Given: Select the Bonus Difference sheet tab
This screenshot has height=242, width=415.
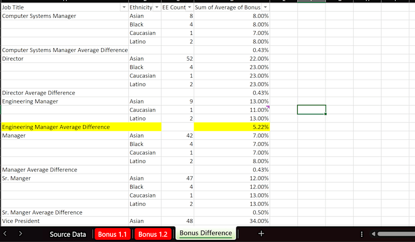Looking at the screenshot, I should (x=205, y=233).
